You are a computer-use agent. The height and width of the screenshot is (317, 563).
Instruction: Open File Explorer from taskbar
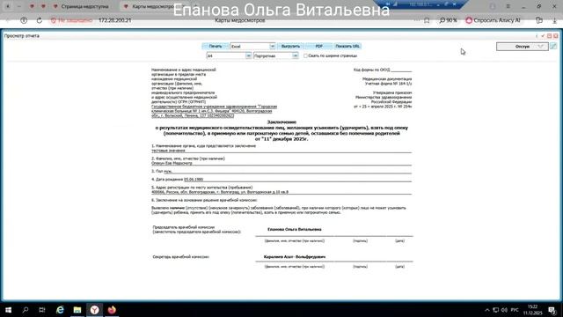point(77,310)
